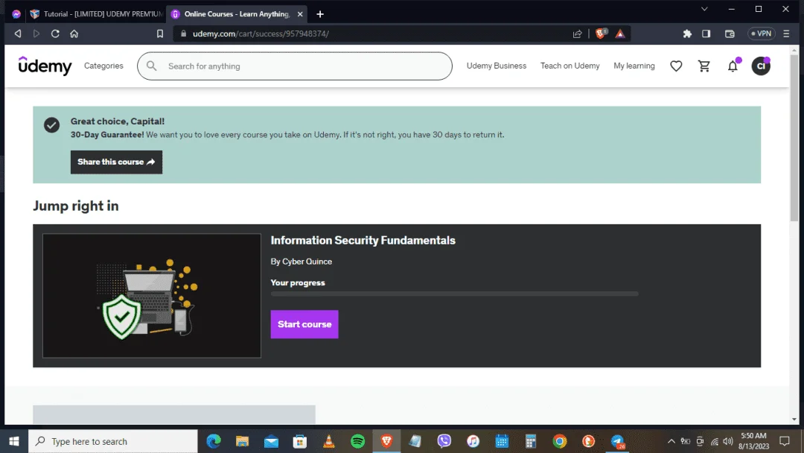Viewport: 804px width, 453px height.
Task: Open the CI profile avatar
Action: pos(761,66)
